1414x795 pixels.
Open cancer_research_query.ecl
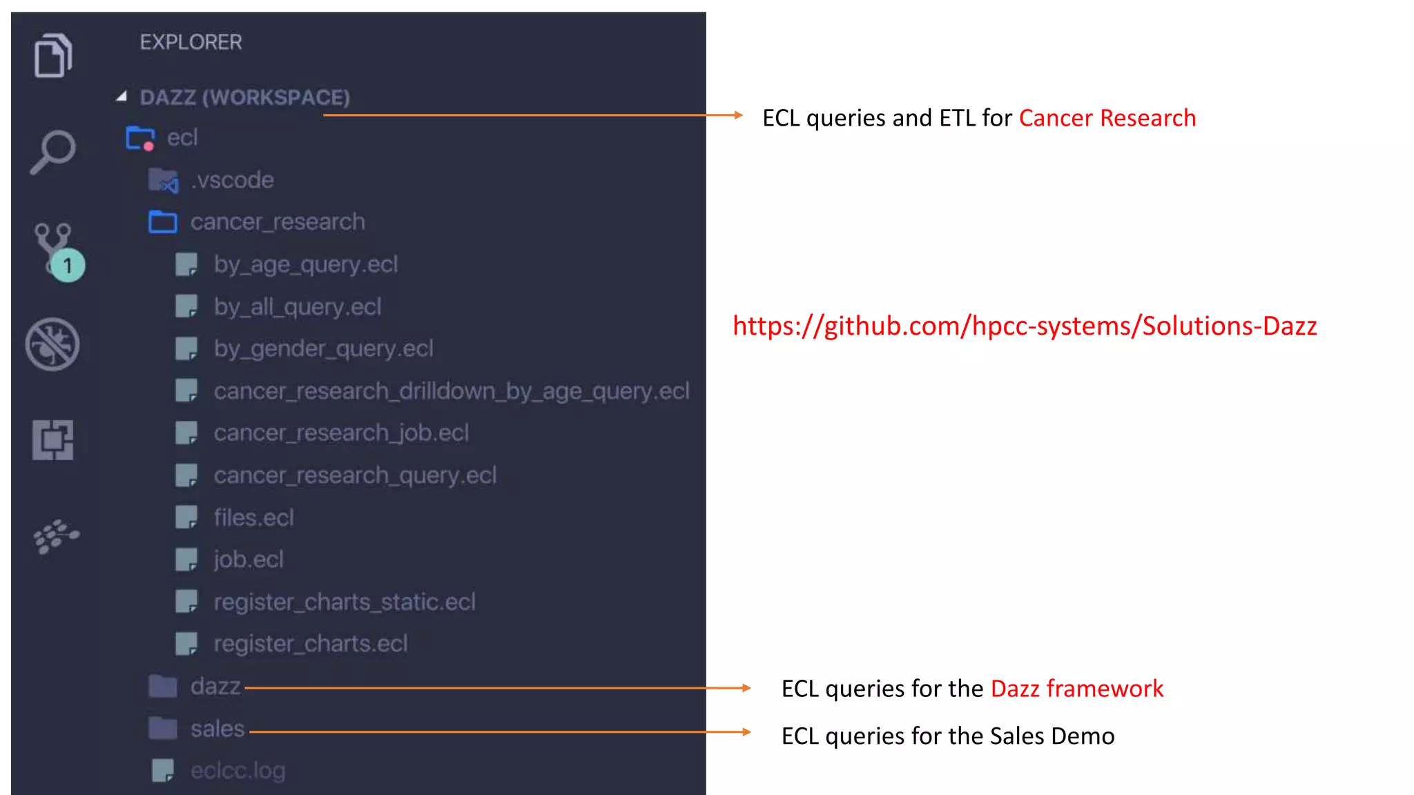pos(355,475)
